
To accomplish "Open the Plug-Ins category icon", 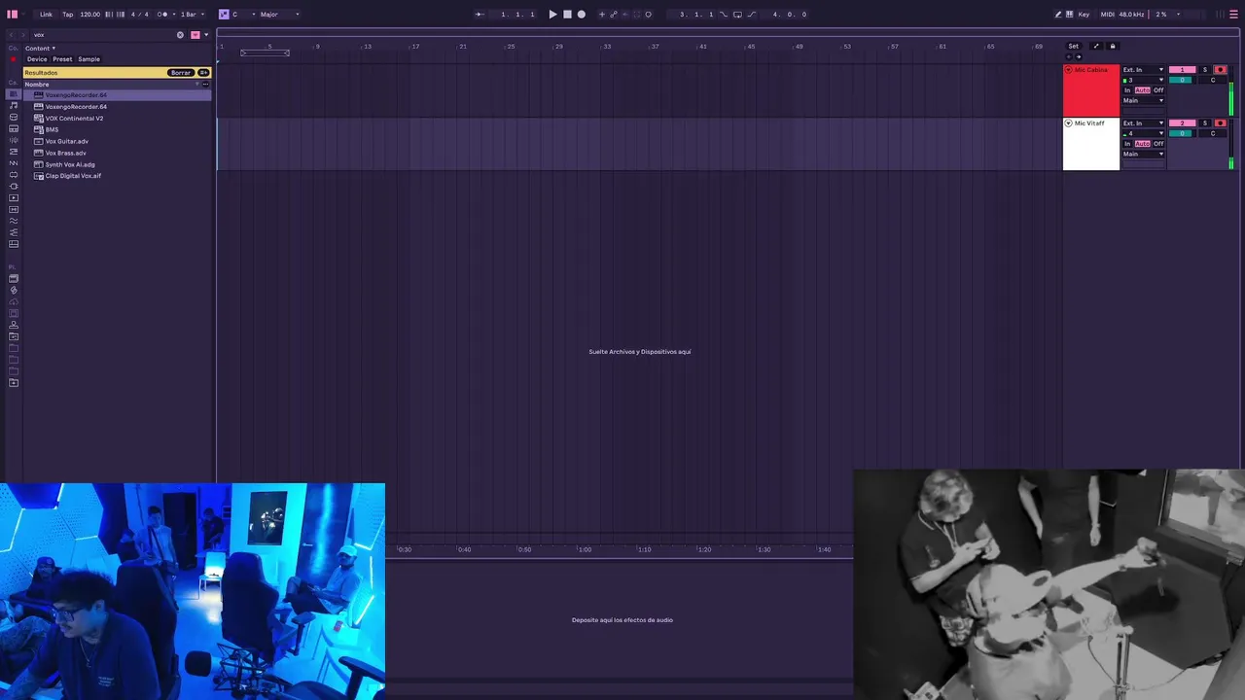I will click(14, 187).
